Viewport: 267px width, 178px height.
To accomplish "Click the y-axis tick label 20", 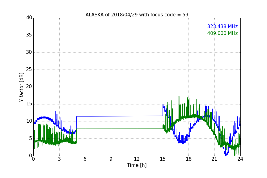I will tap(29, 87).
